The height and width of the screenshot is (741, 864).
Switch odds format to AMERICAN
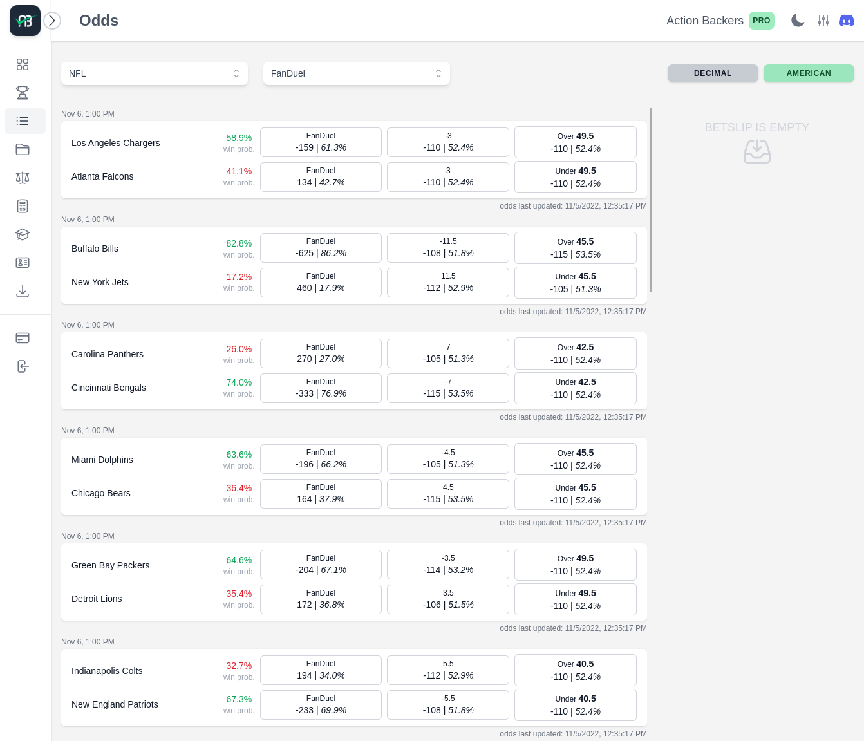pyautogui.click(x=809, y=73)
